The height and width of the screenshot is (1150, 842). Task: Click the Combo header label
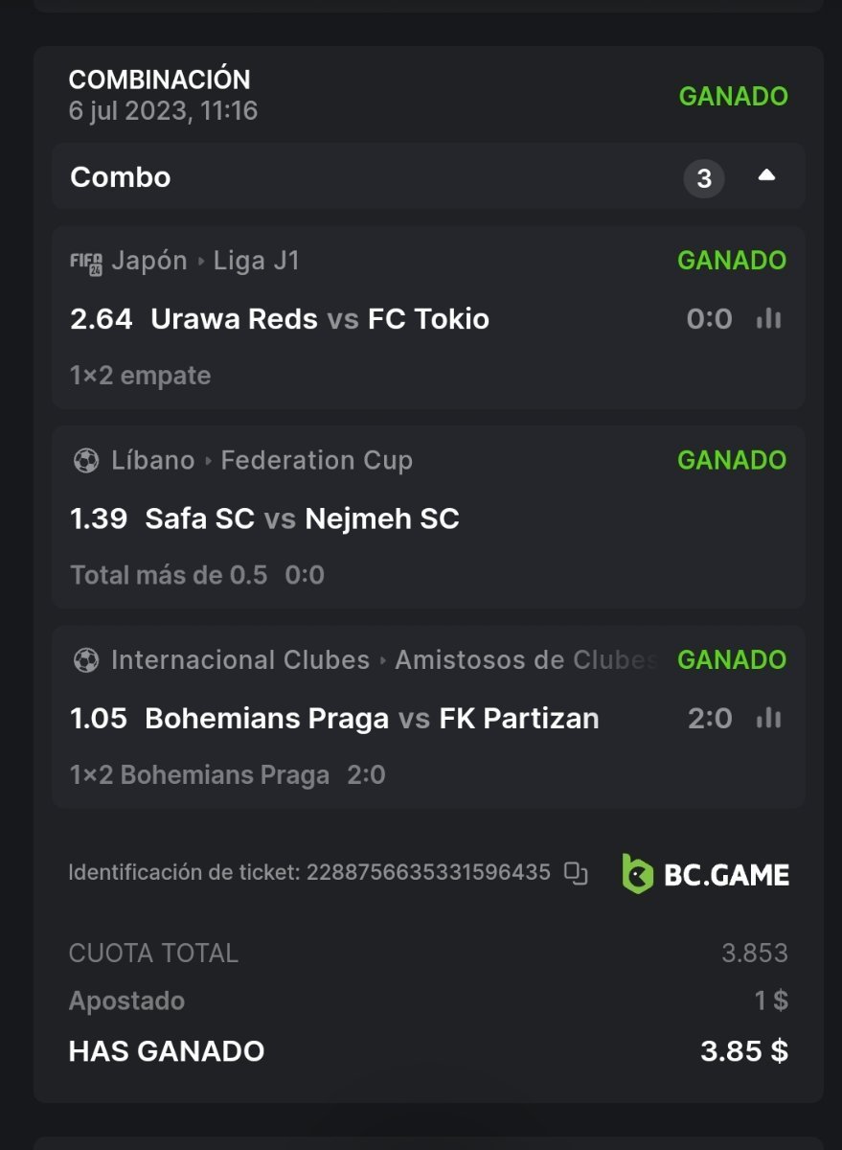click(x=121, y=177)
